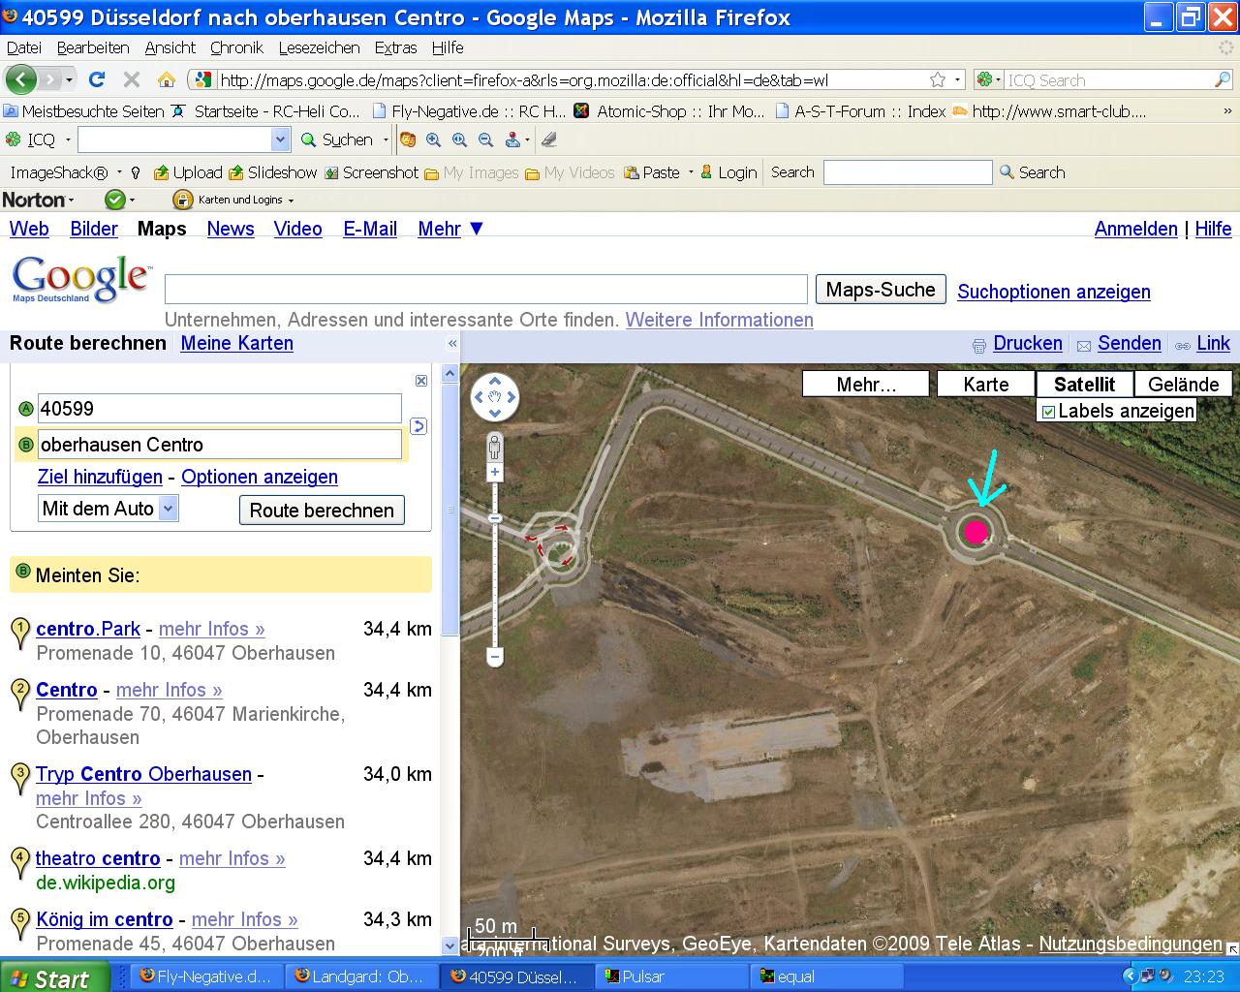Open the Chronik menu
Screen dimensions: 1240x992
[x=236, y=47]
